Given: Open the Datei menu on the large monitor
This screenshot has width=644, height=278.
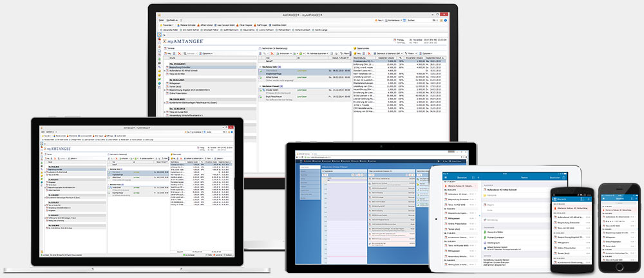Looking at the screenshot, I should (x=162, y=19).
